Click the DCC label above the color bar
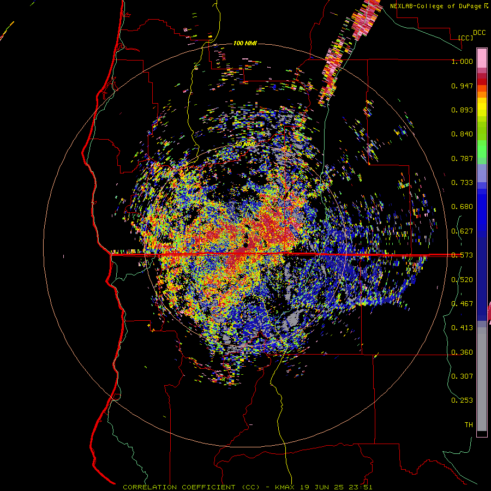 [479, 33]
